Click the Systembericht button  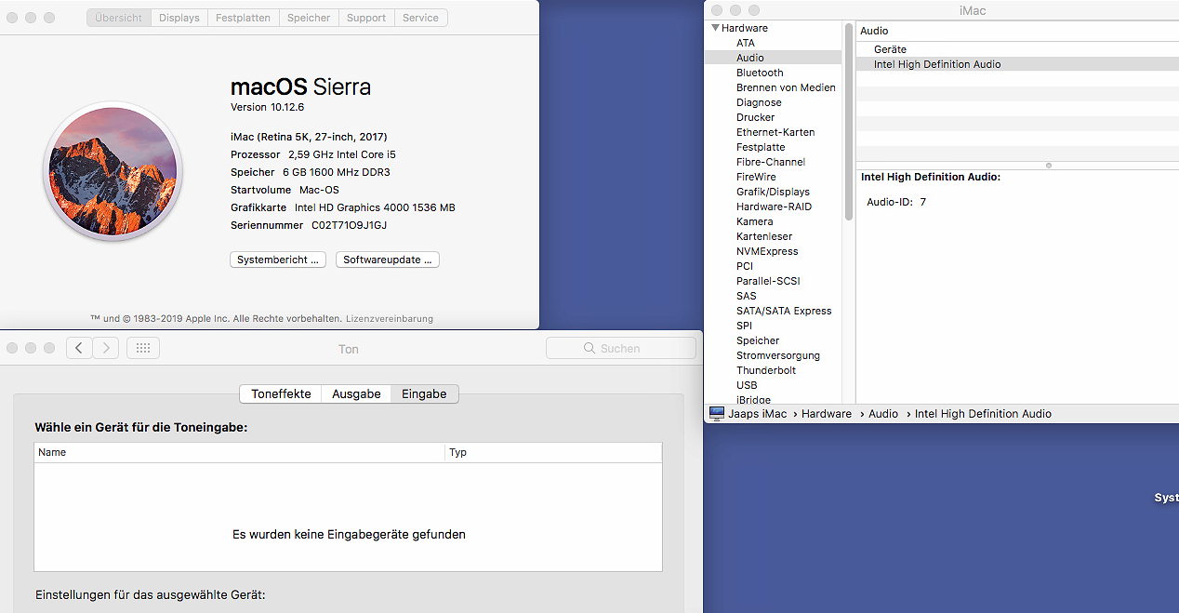click(277, 260)
